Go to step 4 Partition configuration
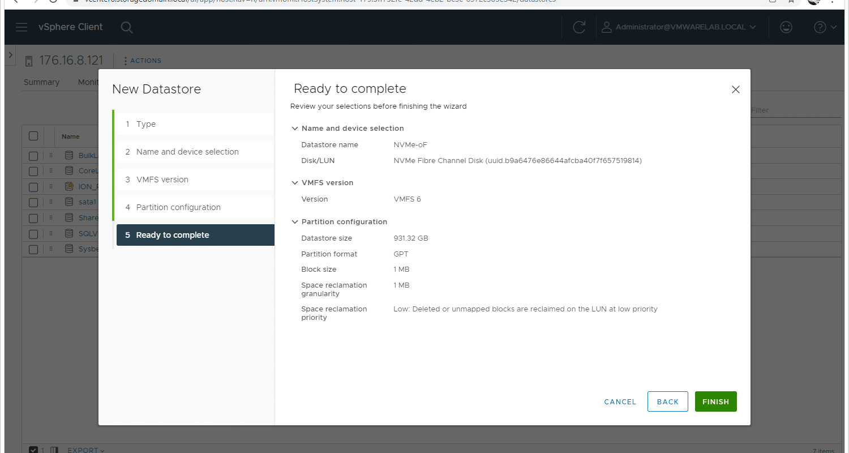Viewport: 849px width, 453px height. (x=194, y=207)
